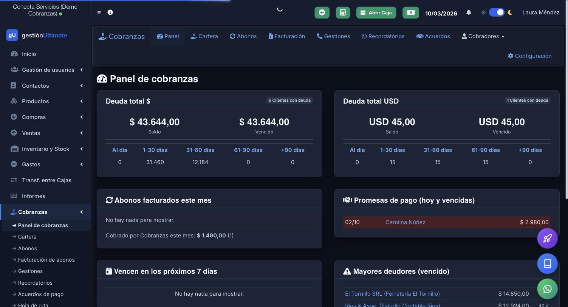
Task: Click the moon dark-mode icon
Action: pos(510,12)
